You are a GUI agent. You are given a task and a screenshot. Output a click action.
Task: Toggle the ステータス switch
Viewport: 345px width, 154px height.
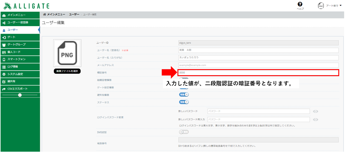point(184,102)
